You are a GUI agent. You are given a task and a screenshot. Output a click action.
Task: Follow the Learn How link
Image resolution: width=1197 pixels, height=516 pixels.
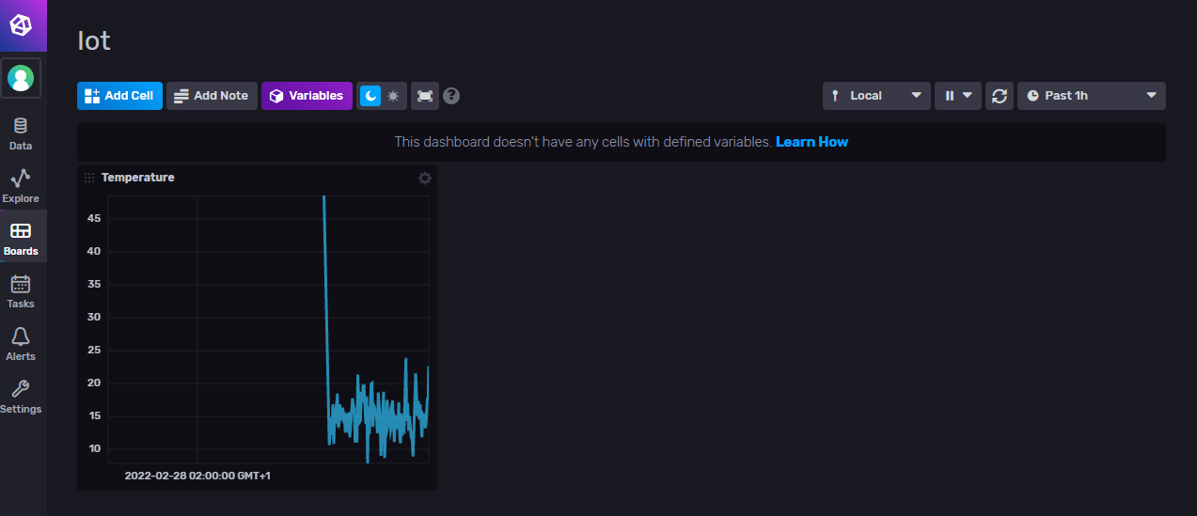(x=811, y=142)
